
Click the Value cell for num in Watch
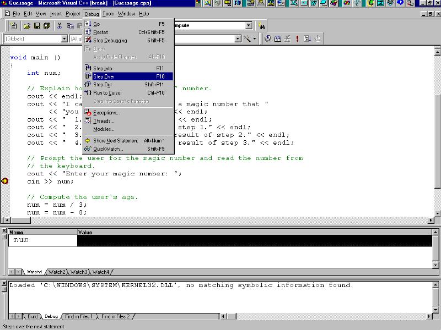[x=255, y=240]
